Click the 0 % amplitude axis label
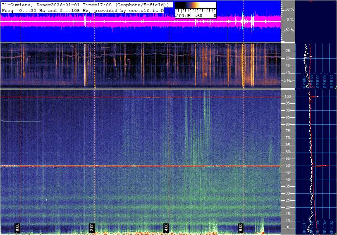 (289, 19)
